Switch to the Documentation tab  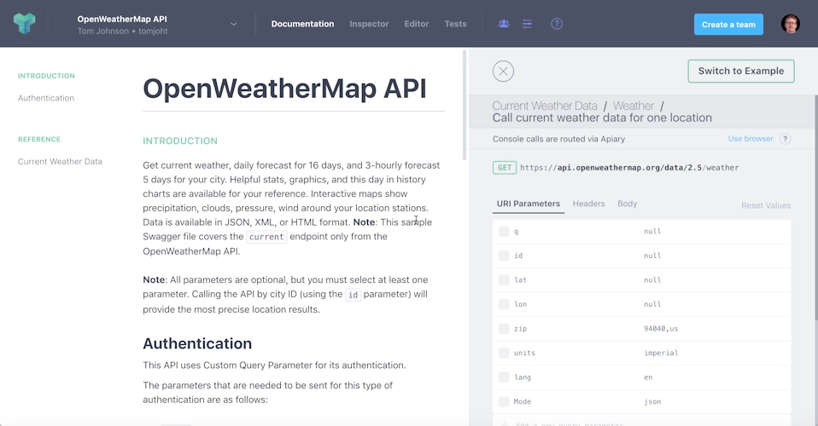302,24
